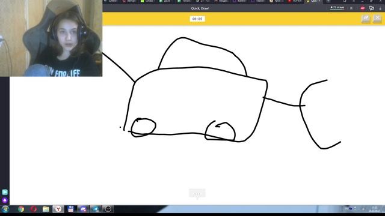This screenshot has height=216, width=385.
Task: Open the floppy disk app in taskbar
Action: coord(71,209)
